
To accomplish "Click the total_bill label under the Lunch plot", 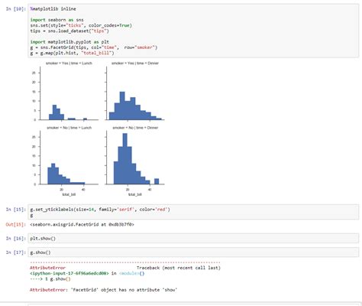I will tap(69, 194).
